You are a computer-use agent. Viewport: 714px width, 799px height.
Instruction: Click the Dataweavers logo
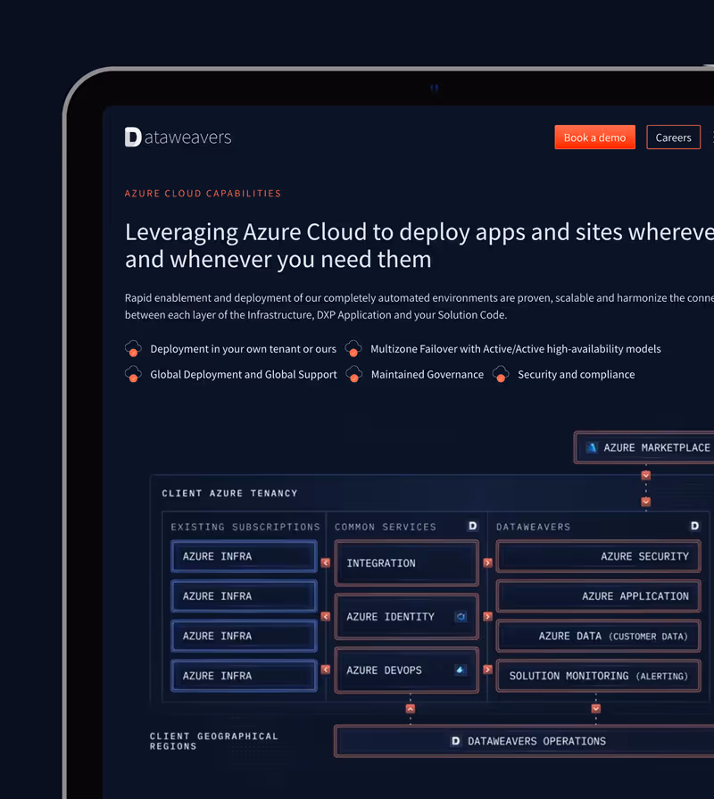tap(178, 137)
